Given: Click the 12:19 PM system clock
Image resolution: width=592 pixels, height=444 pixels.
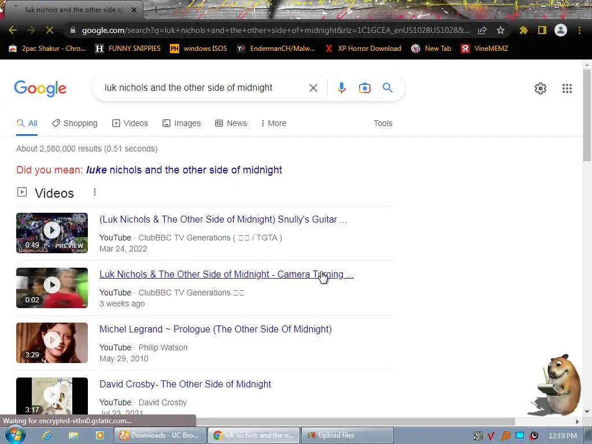Looking at the screenshot, I should pyautogui.click(x=563, y=436).
